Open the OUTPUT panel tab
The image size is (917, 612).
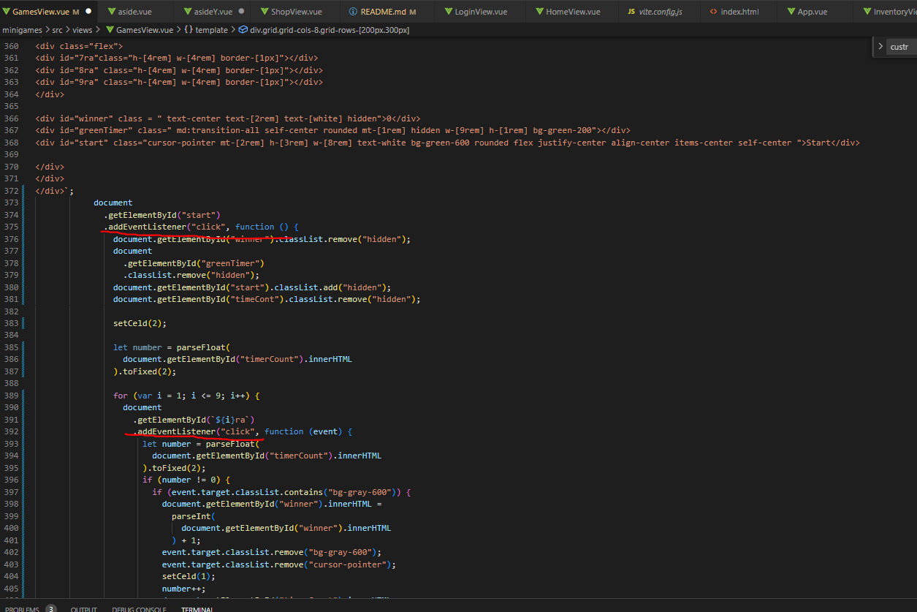click(84, 609)
